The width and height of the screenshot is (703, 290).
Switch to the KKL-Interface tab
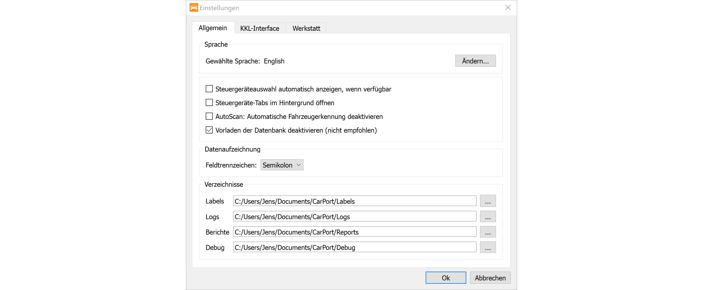coord(260,28)
